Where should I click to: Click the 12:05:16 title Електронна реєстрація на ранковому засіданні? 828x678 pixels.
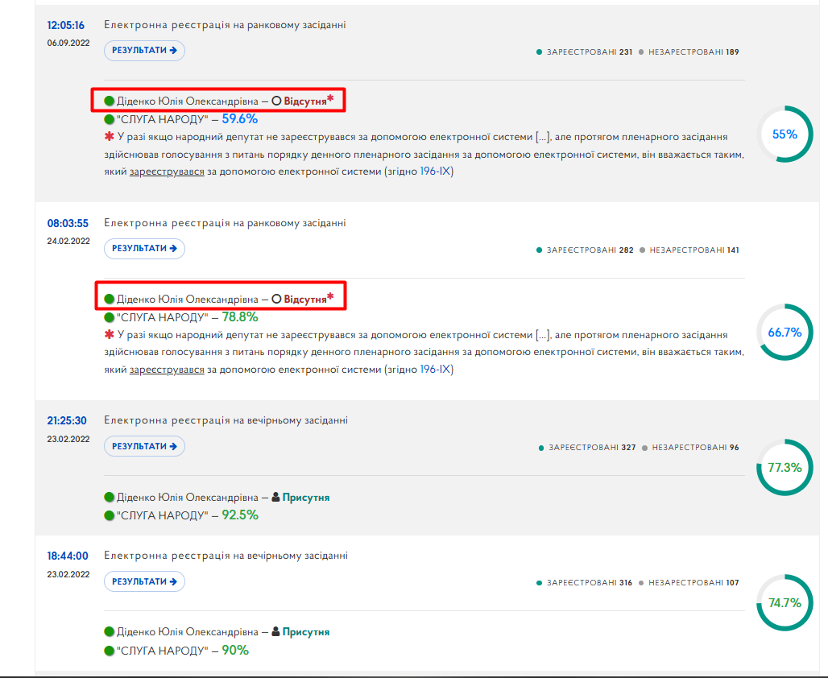pos(225,25)
